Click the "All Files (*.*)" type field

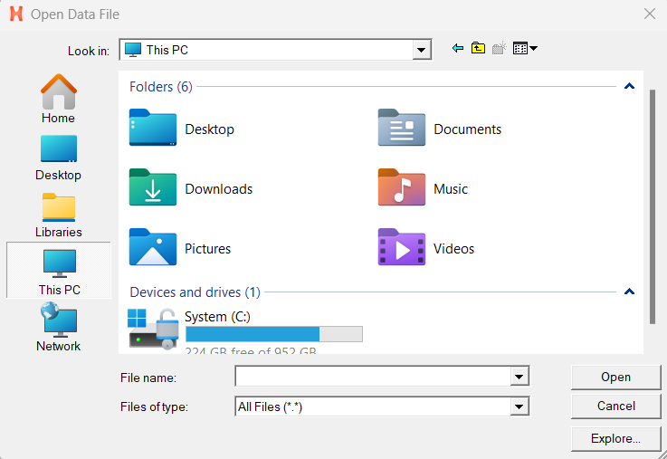[373, 406]
